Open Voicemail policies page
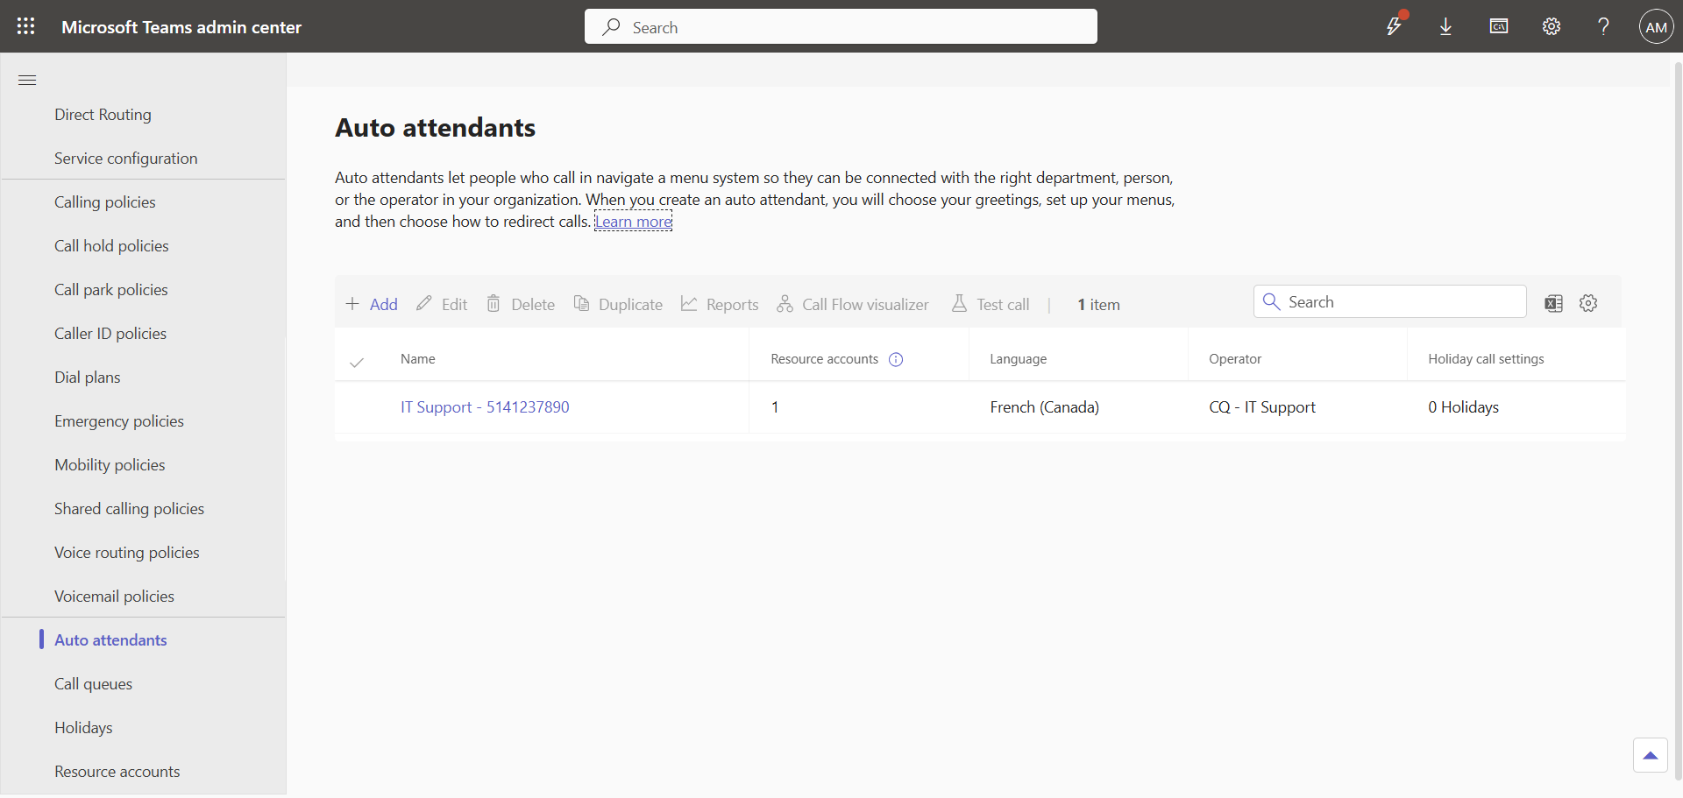1683x798 pixels. point(114,597)
